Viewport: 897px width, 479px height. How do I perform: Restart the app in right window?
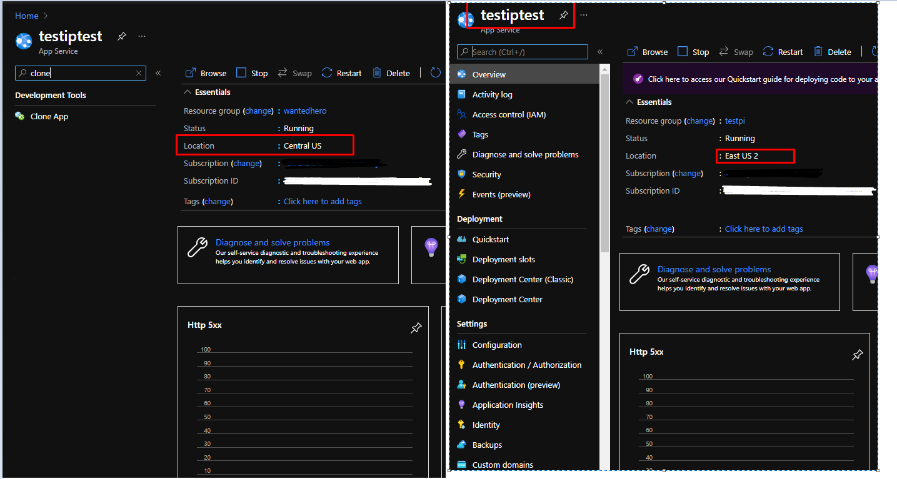click(783, 52)
